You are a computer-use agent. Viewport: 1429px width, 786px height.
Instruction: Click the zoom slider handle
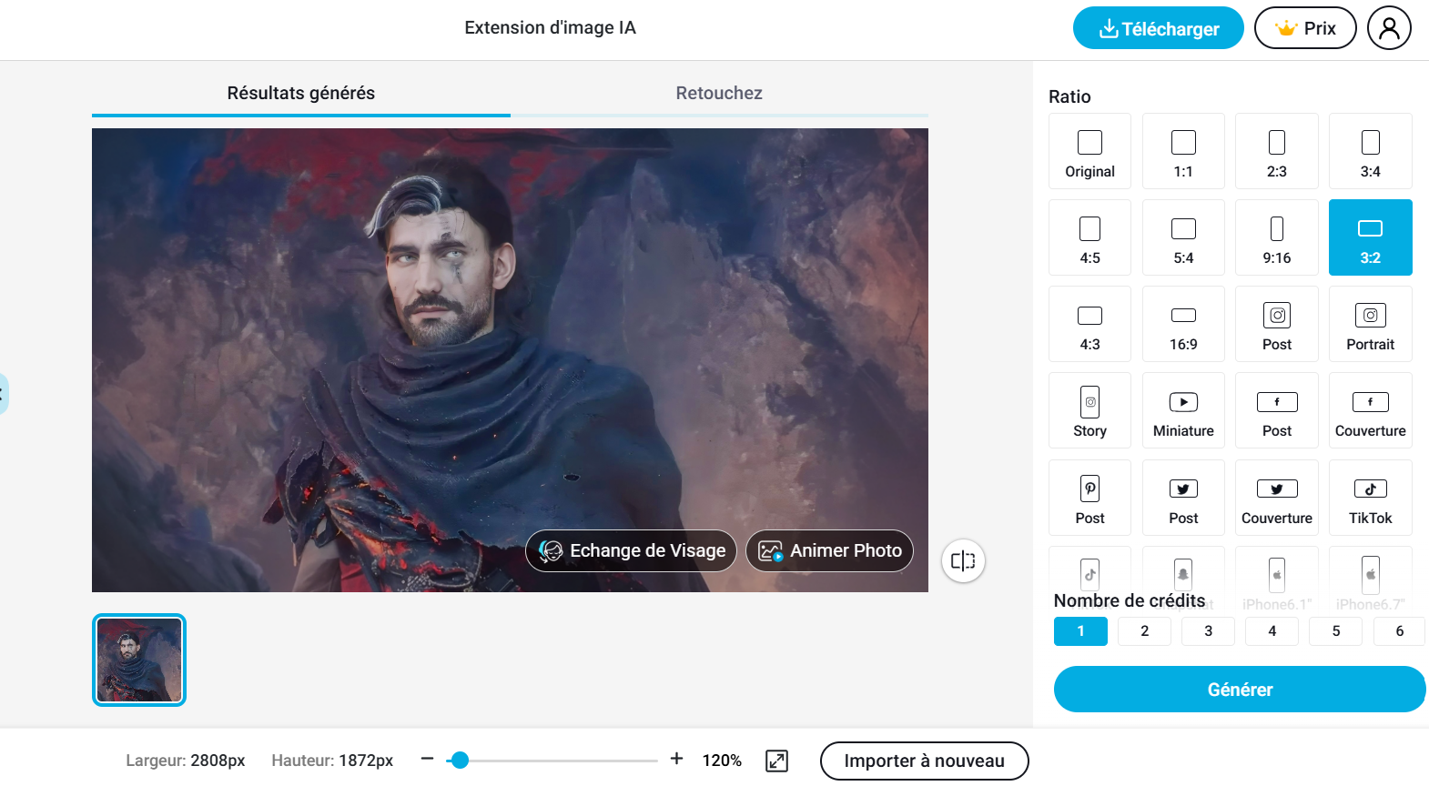pyautogui.click(x=461, y=761)
